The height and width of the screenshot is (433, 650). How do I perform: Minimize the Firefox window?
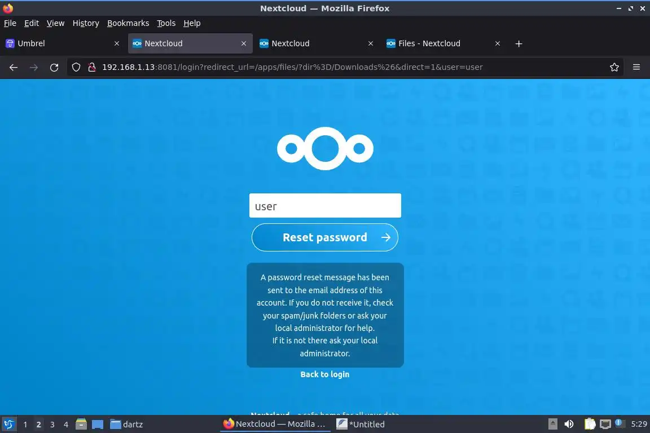tap(618, 8)
